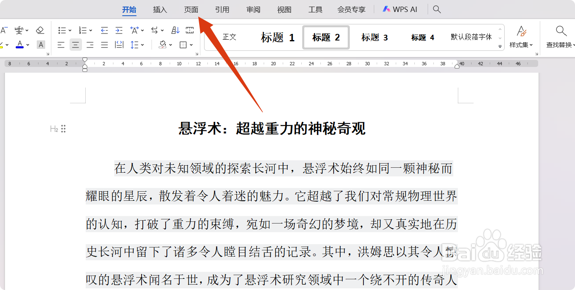Apply the 标题 2 heading style

coord(326,37)
